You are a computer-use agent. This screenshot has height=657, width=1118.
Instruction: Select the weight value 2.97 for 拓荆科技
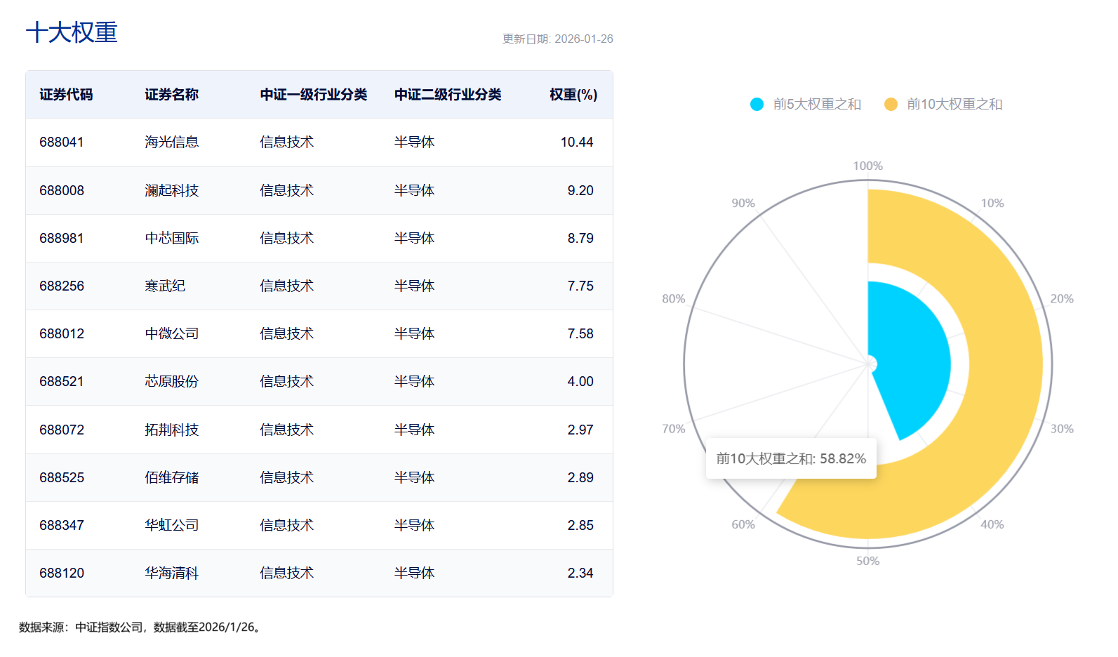[x=580, y=430]
